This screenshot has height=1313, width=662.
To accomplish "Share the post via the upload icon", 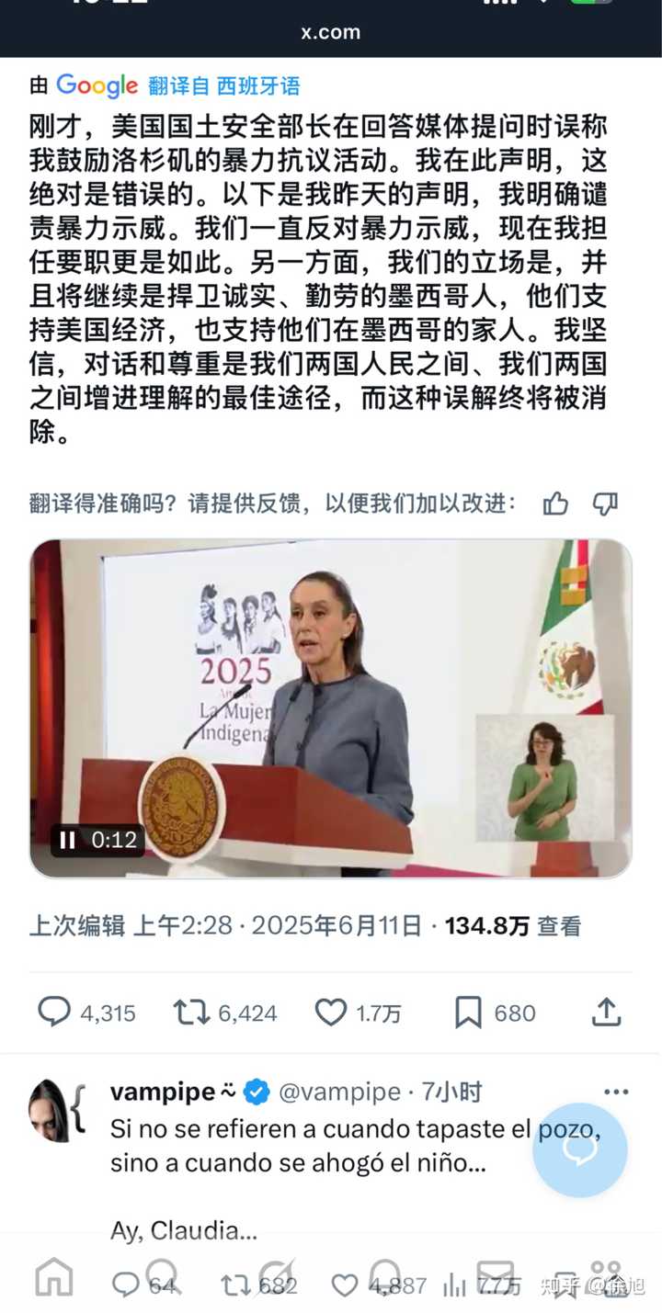I will [606, 1013].
